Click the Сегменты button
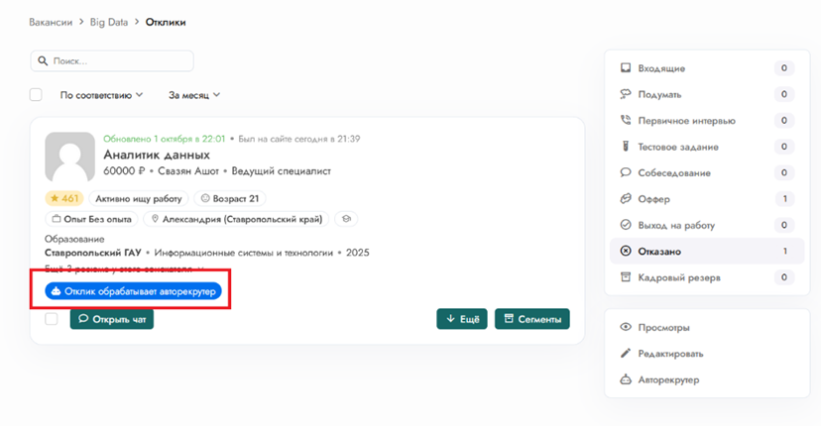The height and width of the screenshot is (426, 821). (x=532, y=319)
